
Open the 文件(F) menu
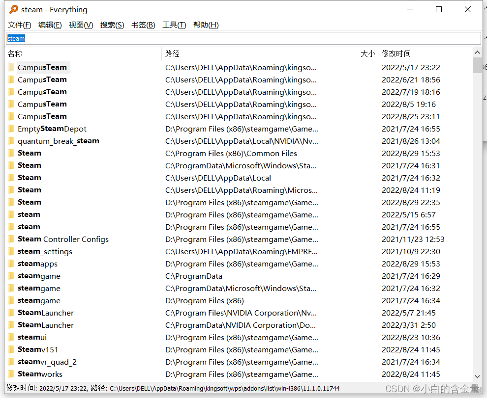pos(20,25)
